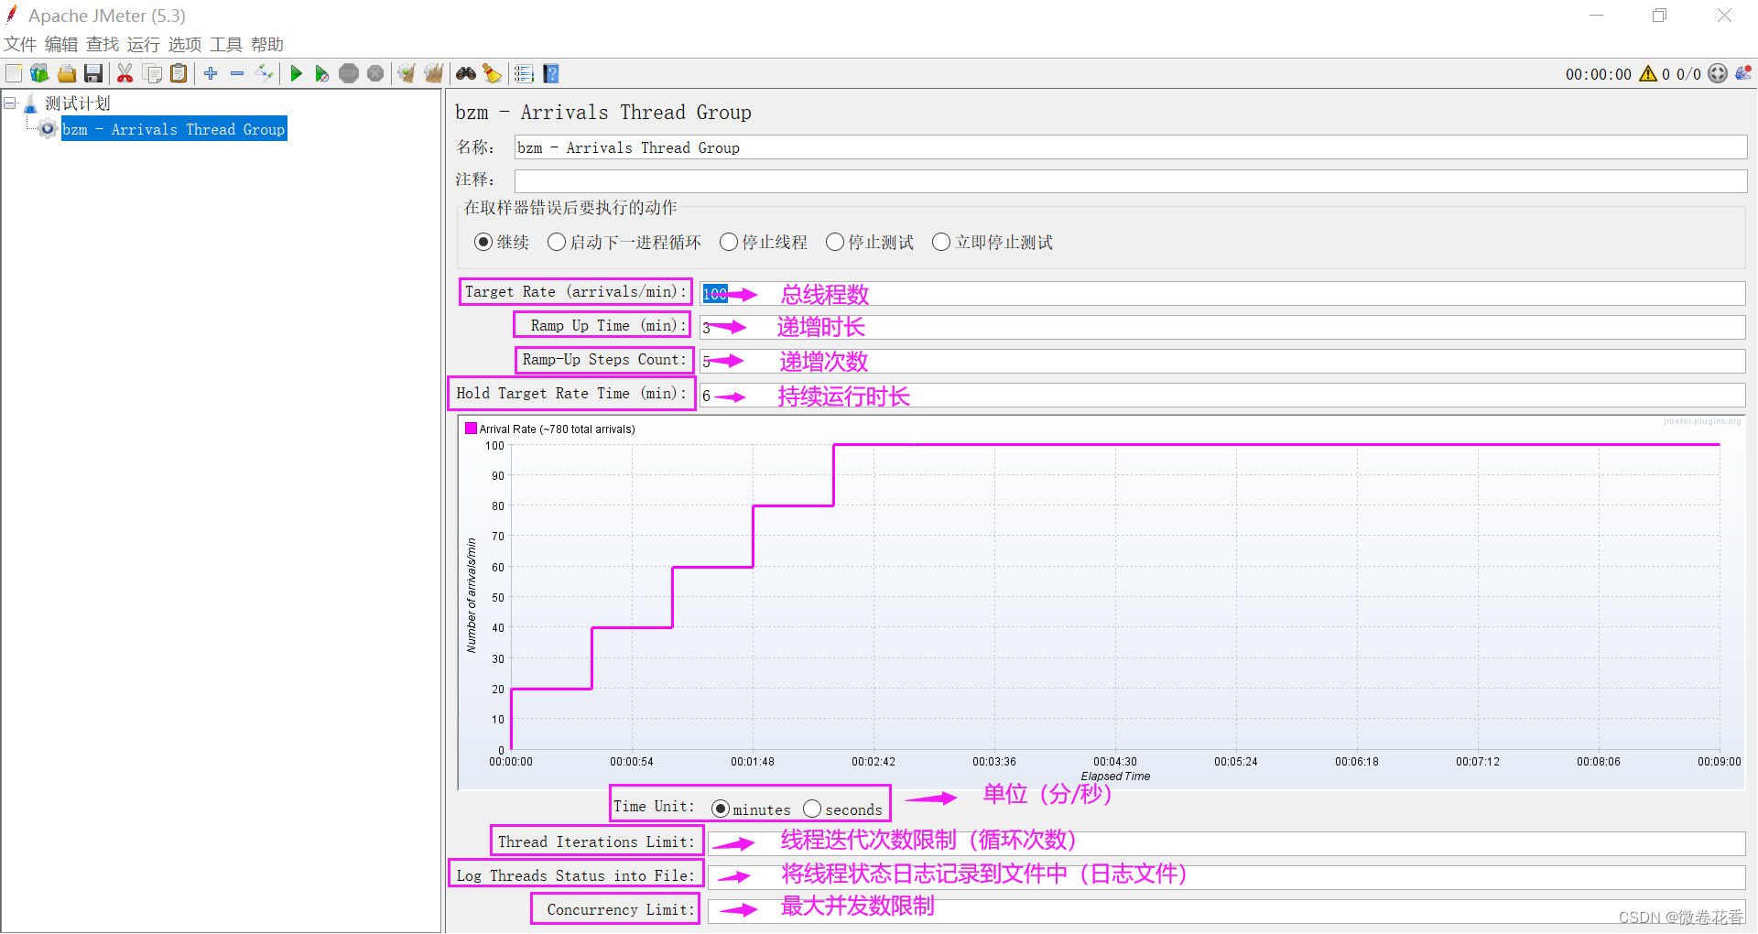Viewport: 1758px width, 934px height.
Task: Click the Arrival Rate legend swatch
Action: pyautogui.click(x=472, y=428)
